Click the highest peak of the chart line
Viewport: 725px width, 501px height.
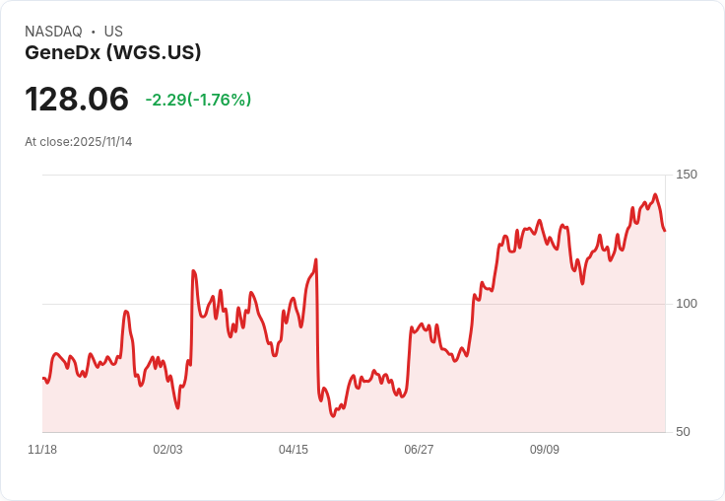point(655,195)
